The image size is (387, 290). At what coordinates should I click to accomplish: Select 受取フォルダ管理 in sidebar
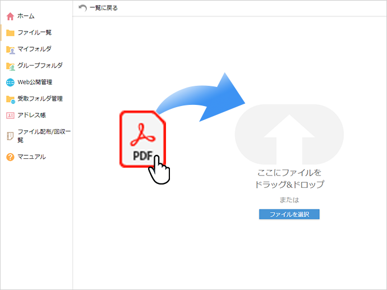click(40, 99)
